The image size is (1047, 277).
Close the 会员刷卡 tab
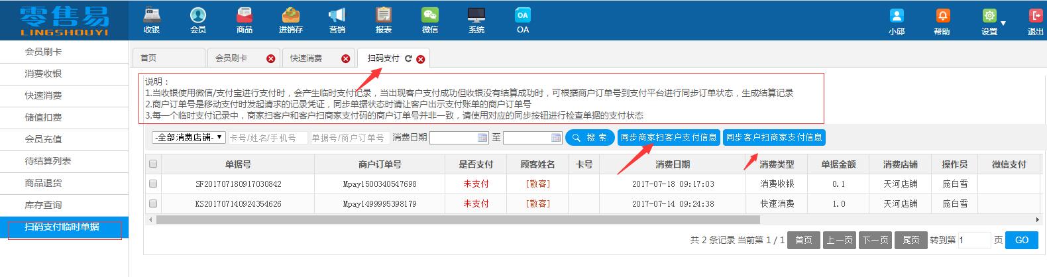point(270,58)
